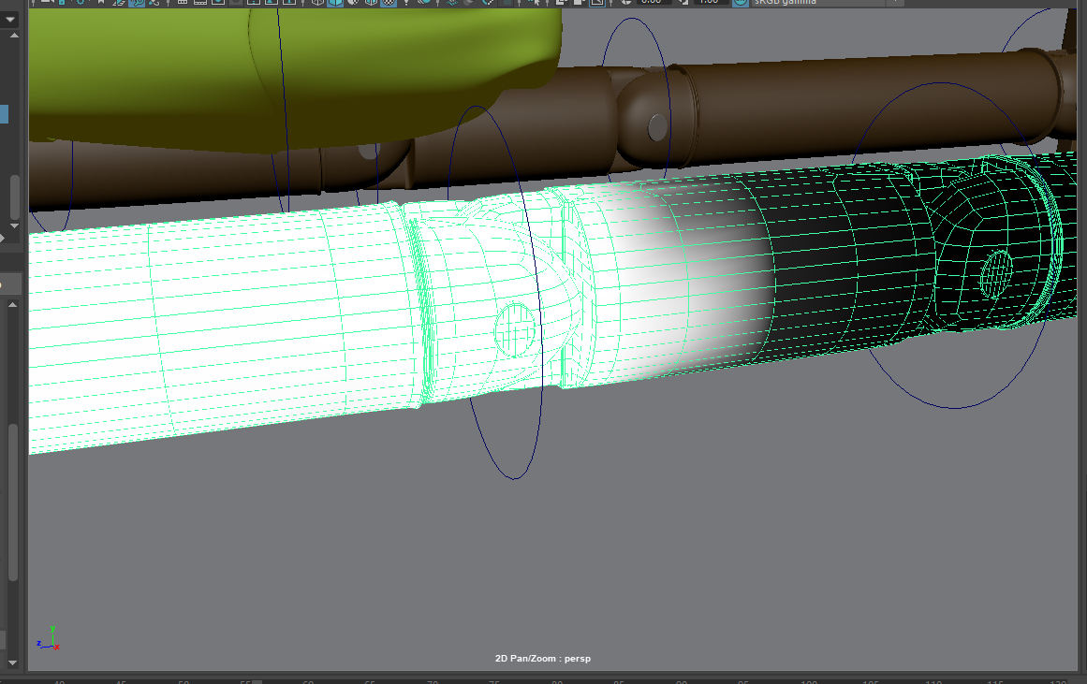Toggle the view transform button beside sRGB gamma
Image resolution: width=1087 pixels, height=684 pixels.
coord(741,2)
